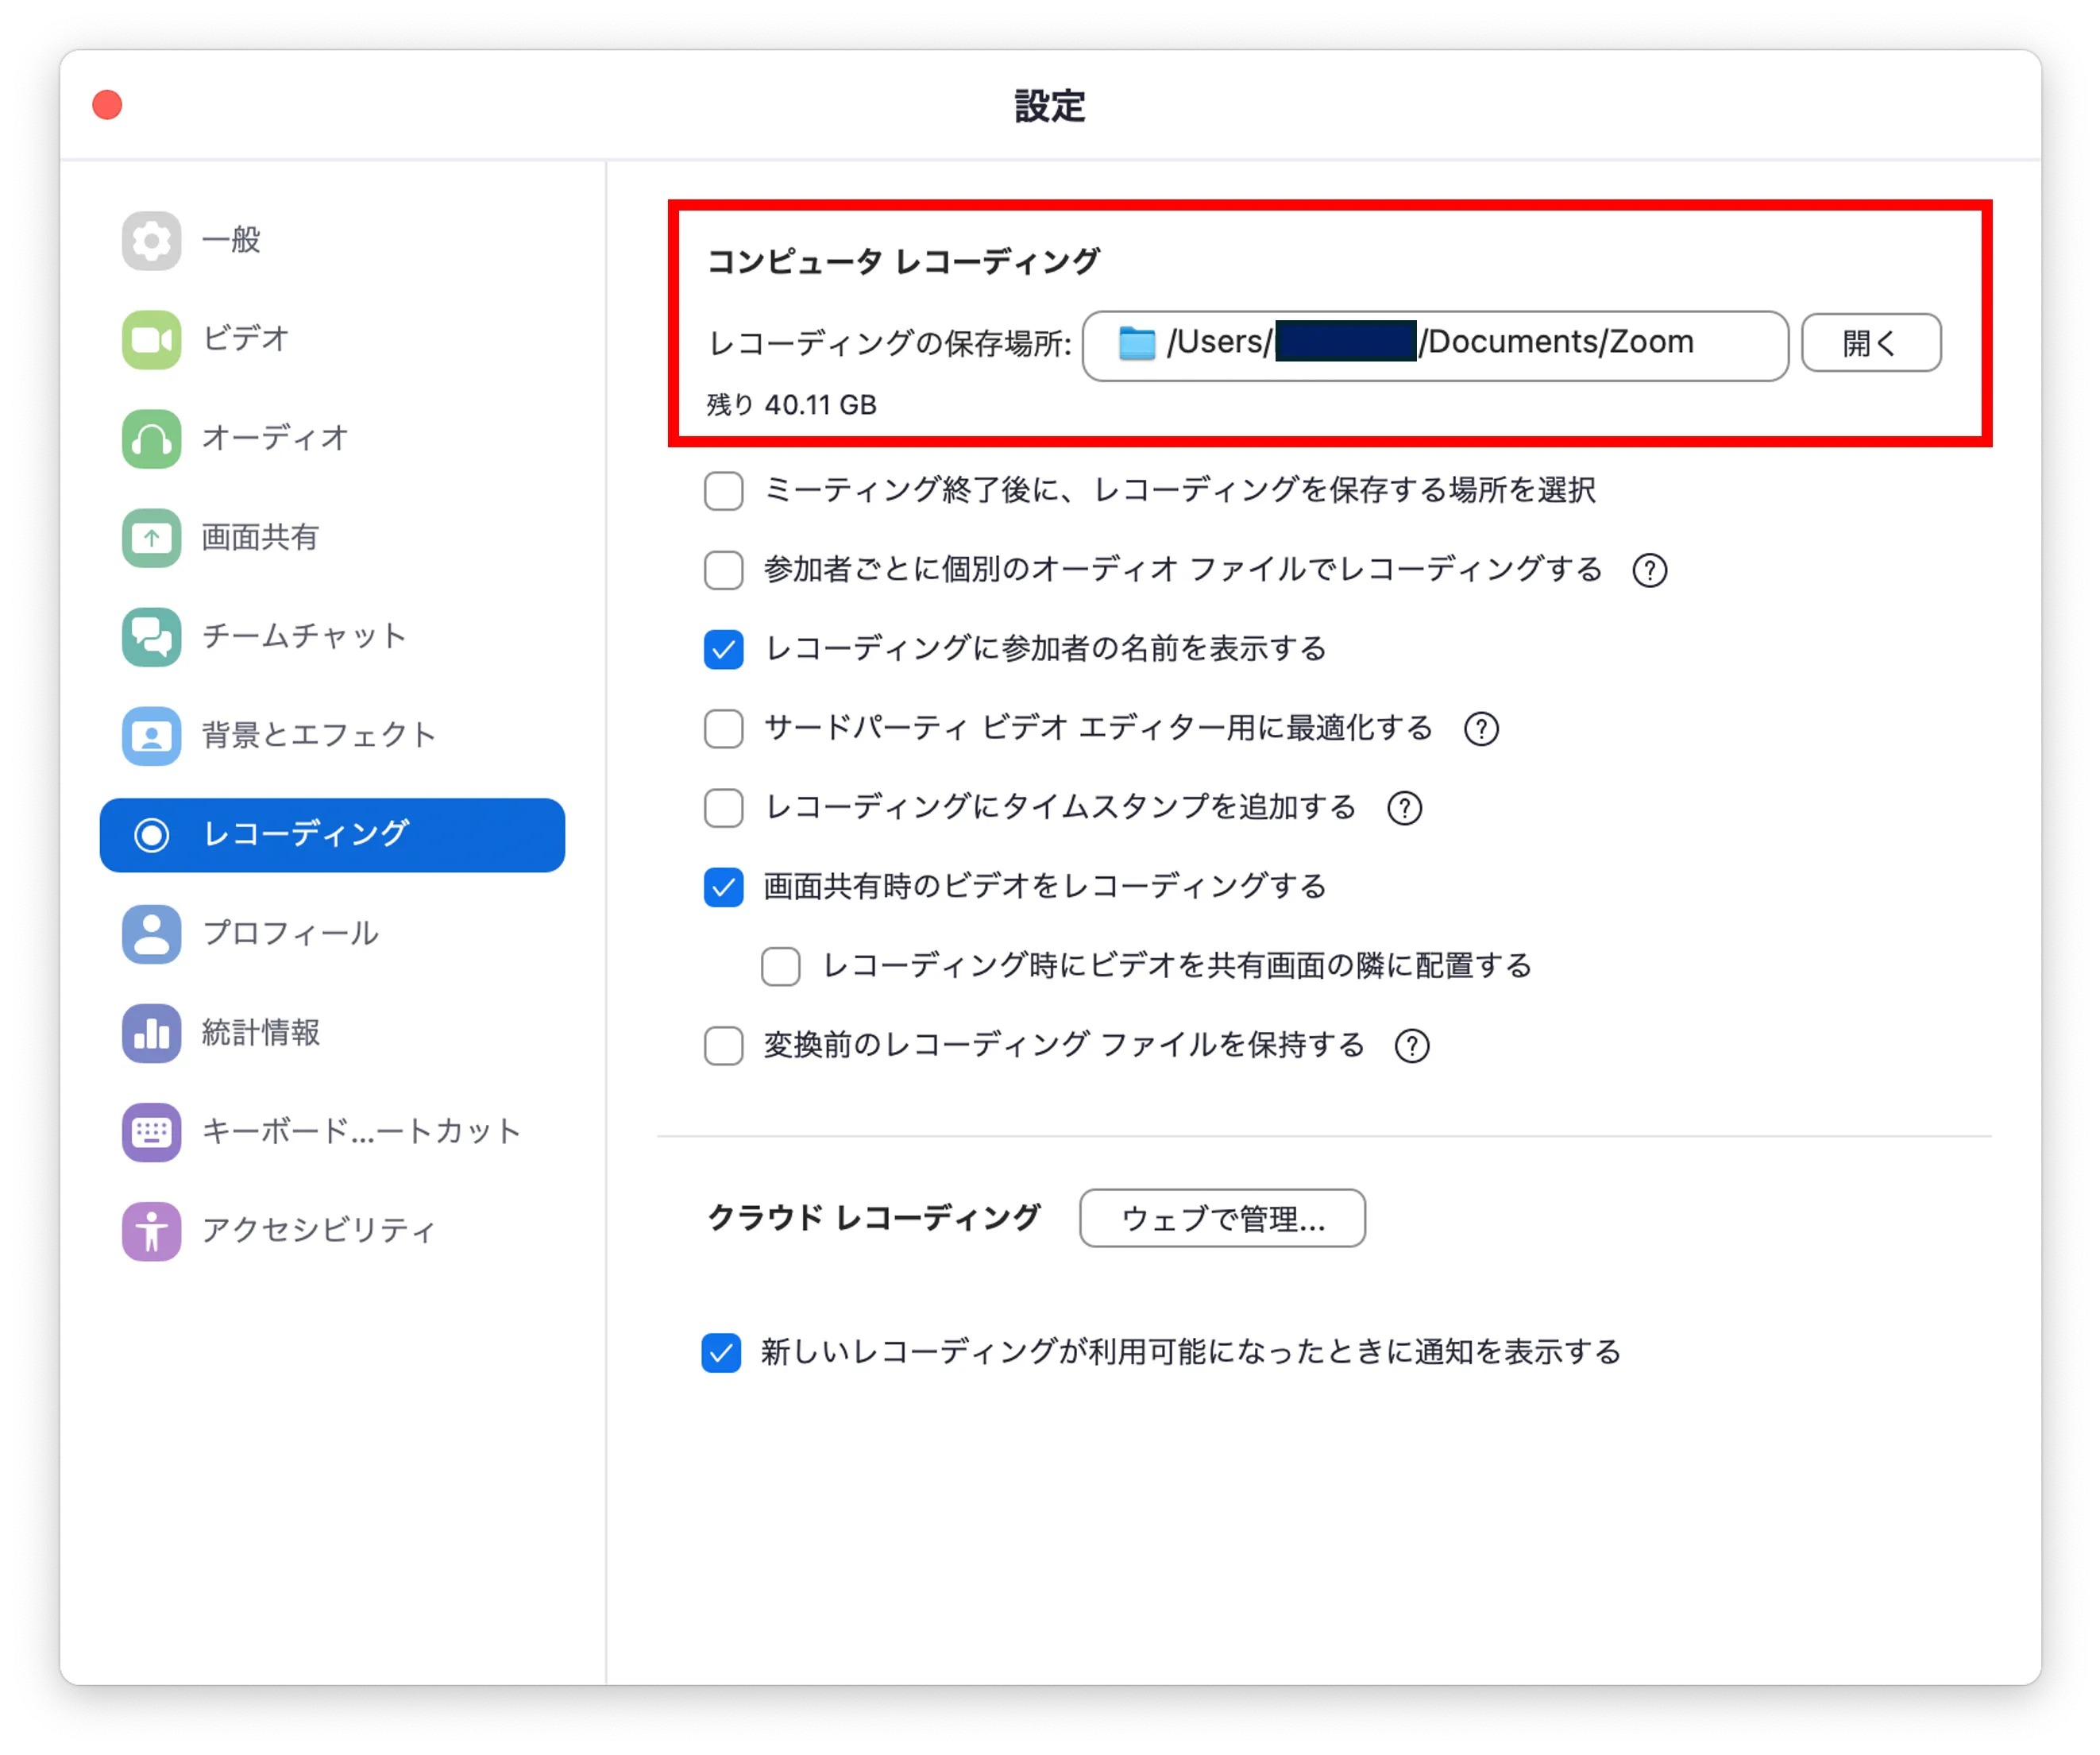
Task: Open キーボード shortcuts keyboard icon
Action: coord(151,1131)
